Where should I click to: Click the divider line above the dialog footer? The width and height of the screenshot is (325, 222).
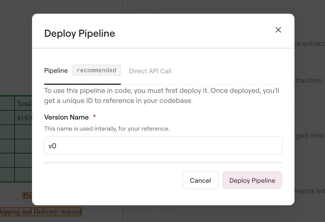point(163,163)
